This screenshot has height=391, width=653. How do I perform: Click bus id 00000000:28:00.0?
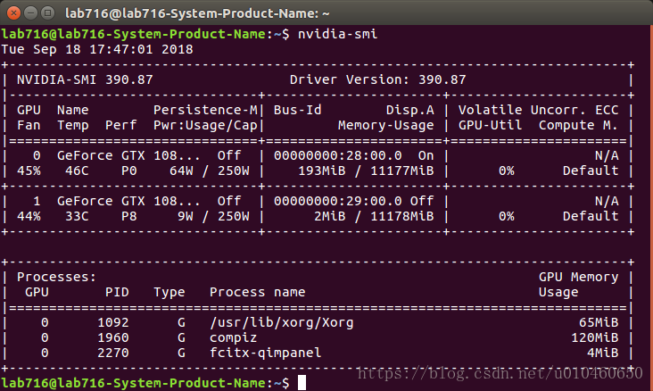pos(338,155)
